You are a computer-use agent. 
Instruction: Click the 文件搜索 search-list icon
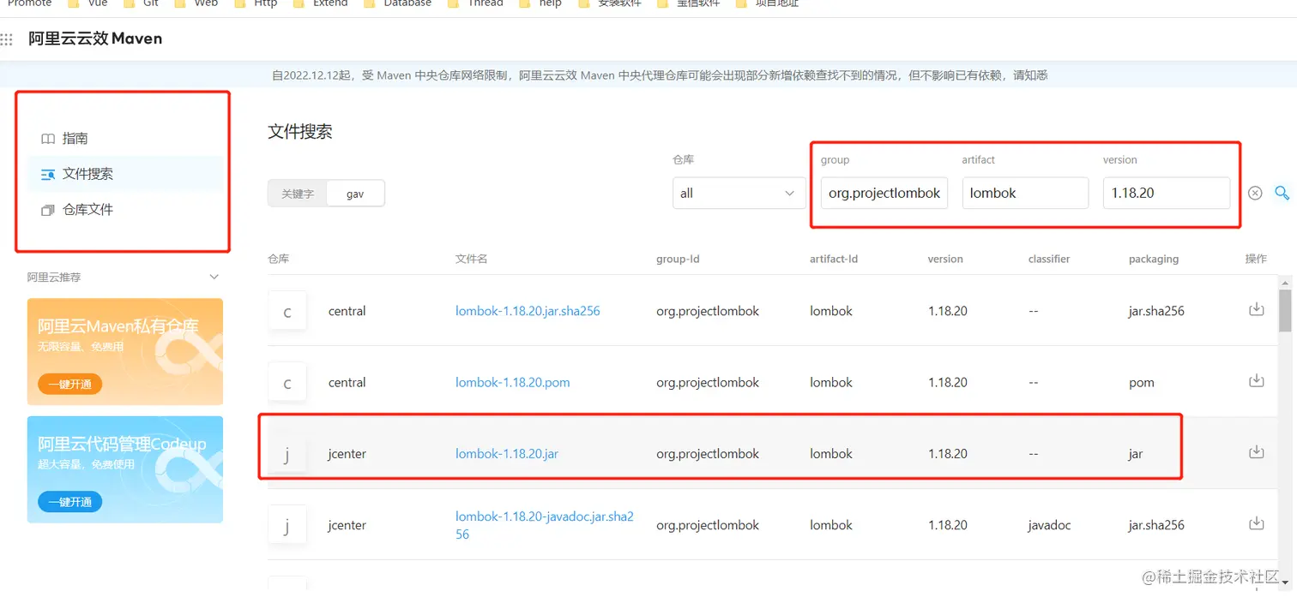coord(48,174)
